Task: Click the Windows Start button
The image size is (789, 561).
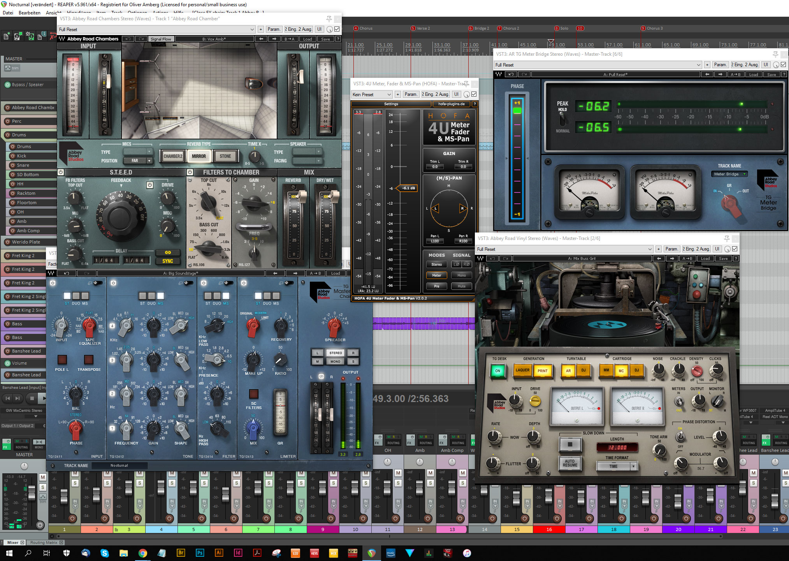Action: [9, 553]
